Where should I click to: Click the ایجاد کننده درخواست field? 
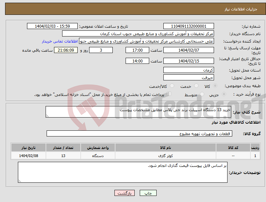point(147,41)
